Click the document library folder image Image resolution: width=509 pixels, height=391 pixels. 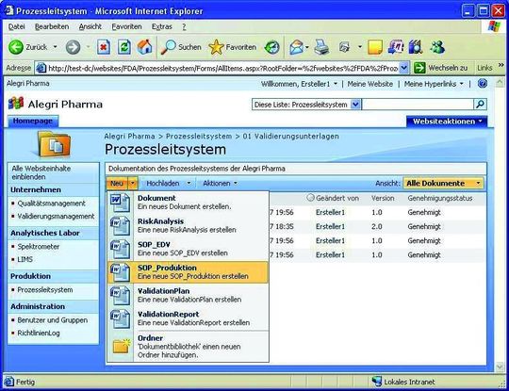54,144
